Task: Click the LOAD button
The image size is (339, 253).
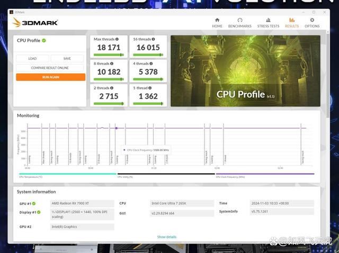Action: click(x=32, y=59)
